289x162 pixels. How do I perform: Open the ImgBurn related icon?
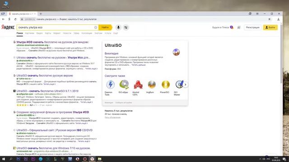(152, 85)
